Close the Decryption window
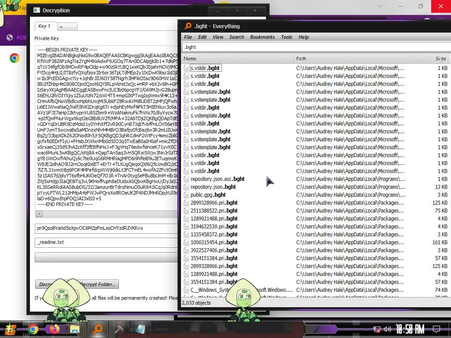This screenshot has height=338, width=451. point(255,11)
